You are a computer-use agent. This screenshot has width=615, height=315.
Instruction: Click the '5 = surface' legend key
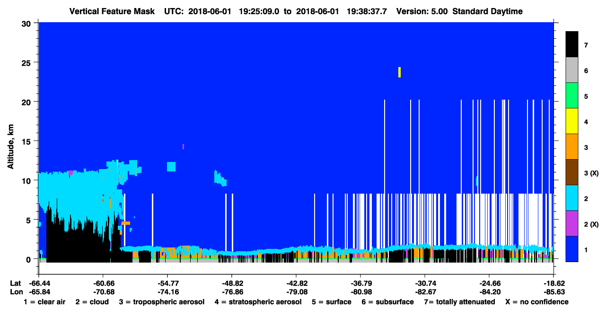332,302
